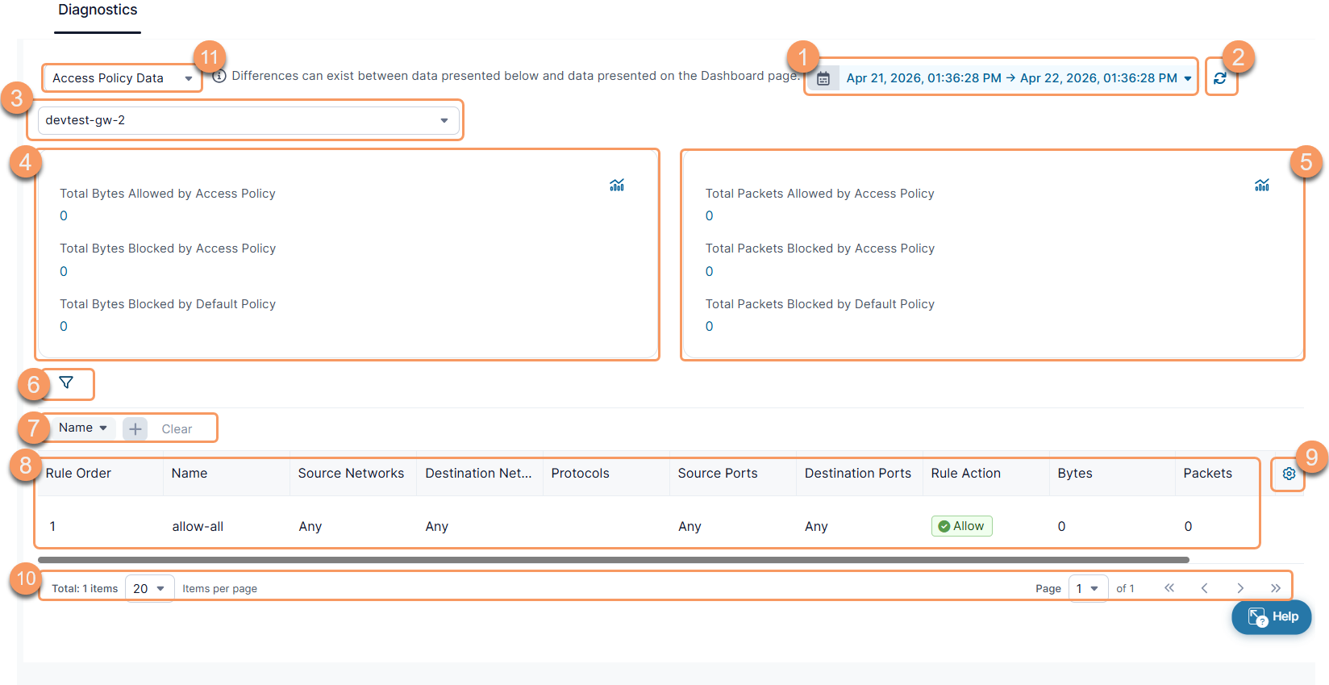
Task: Open the page number dropdown
Action: pyautogui.click(x=1088, y=588)
